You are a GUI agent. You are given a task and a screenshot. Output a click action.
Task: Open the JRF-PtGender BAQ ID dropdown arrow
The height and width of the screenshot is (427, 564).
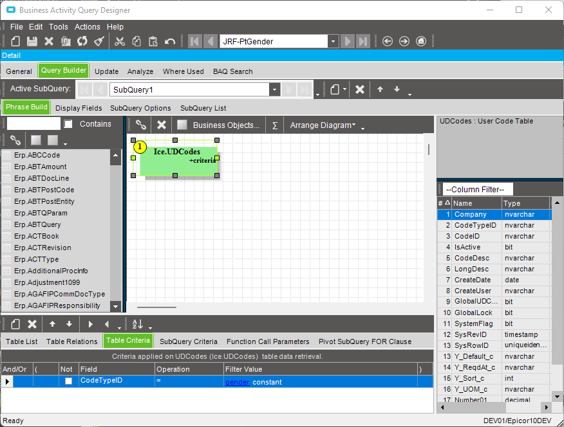(333, 41)
